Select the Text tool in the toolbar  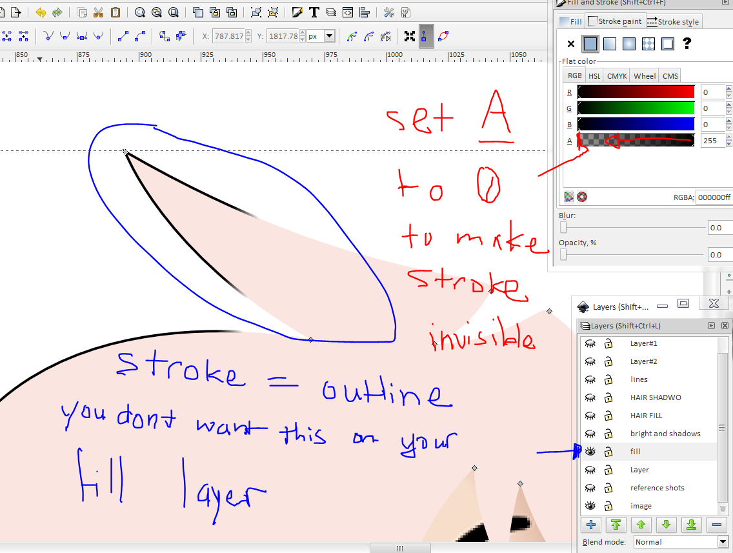click(x=314, y=12)
